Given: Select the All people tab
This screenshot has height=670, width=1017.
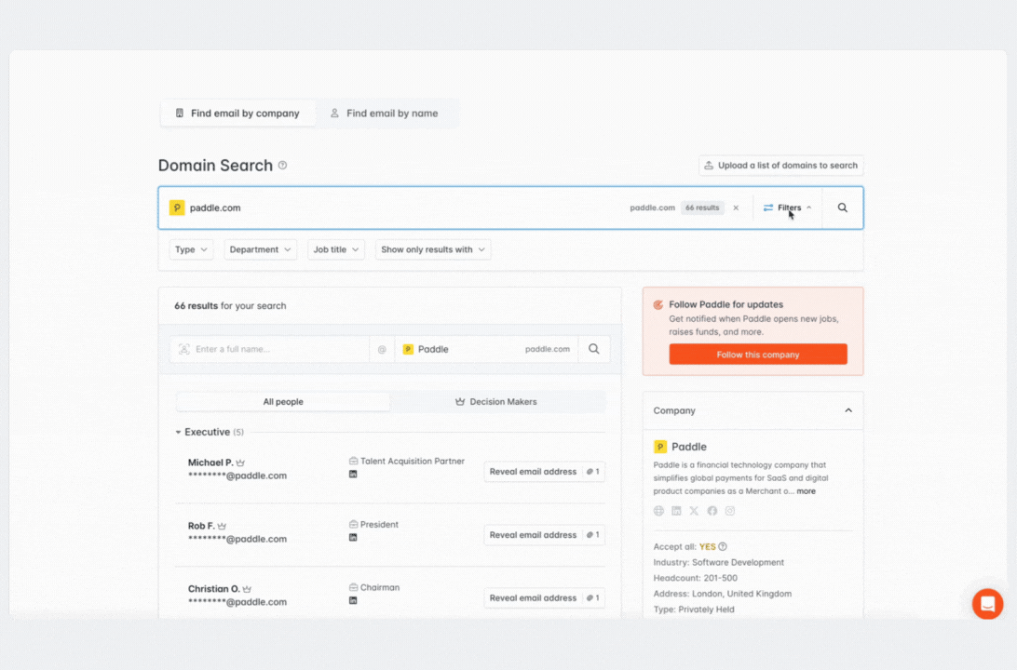Looking at the screenshot, I should [283, 402].
